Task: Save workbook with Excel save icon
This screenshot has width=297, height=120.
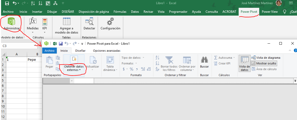Action: click(7, 3)
